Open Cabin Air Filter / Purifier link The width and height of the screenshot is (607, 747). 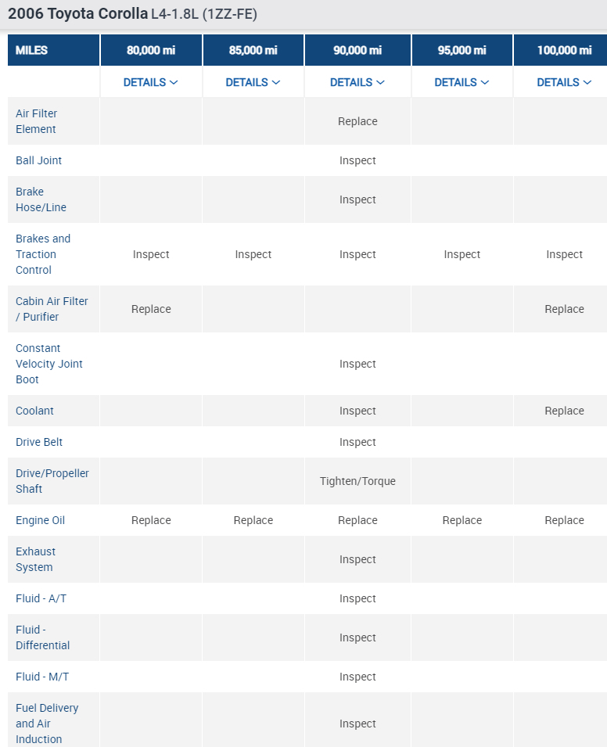(52, 309)
